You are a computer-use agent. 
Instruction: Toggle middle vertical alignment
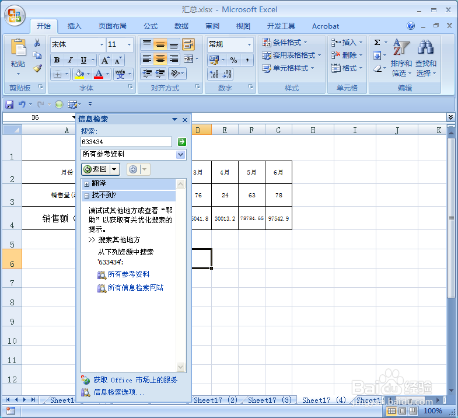[x=160, y=44]
